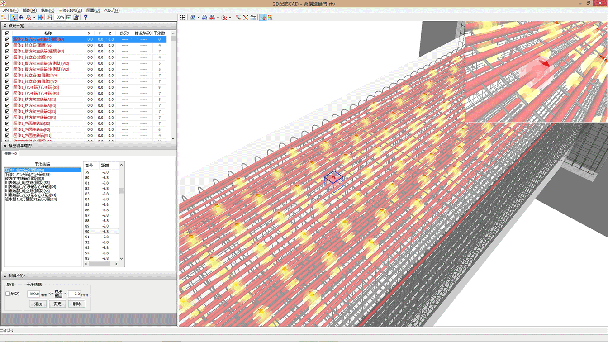The height and width of the screenshot is (342, 608).
Task: Click the rebar list scroll-down arrow
Action: [173, 139]
